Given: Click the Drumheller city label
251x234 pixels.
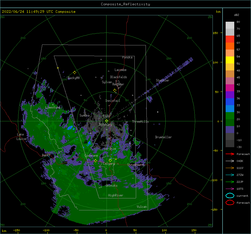Looking at the screenshot, I should (163, 137).
